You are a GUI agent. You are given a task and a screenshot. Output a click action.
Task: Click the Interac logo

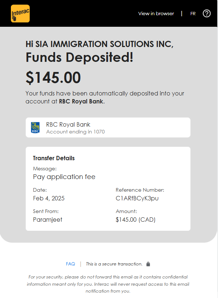[x=20, y=13]
